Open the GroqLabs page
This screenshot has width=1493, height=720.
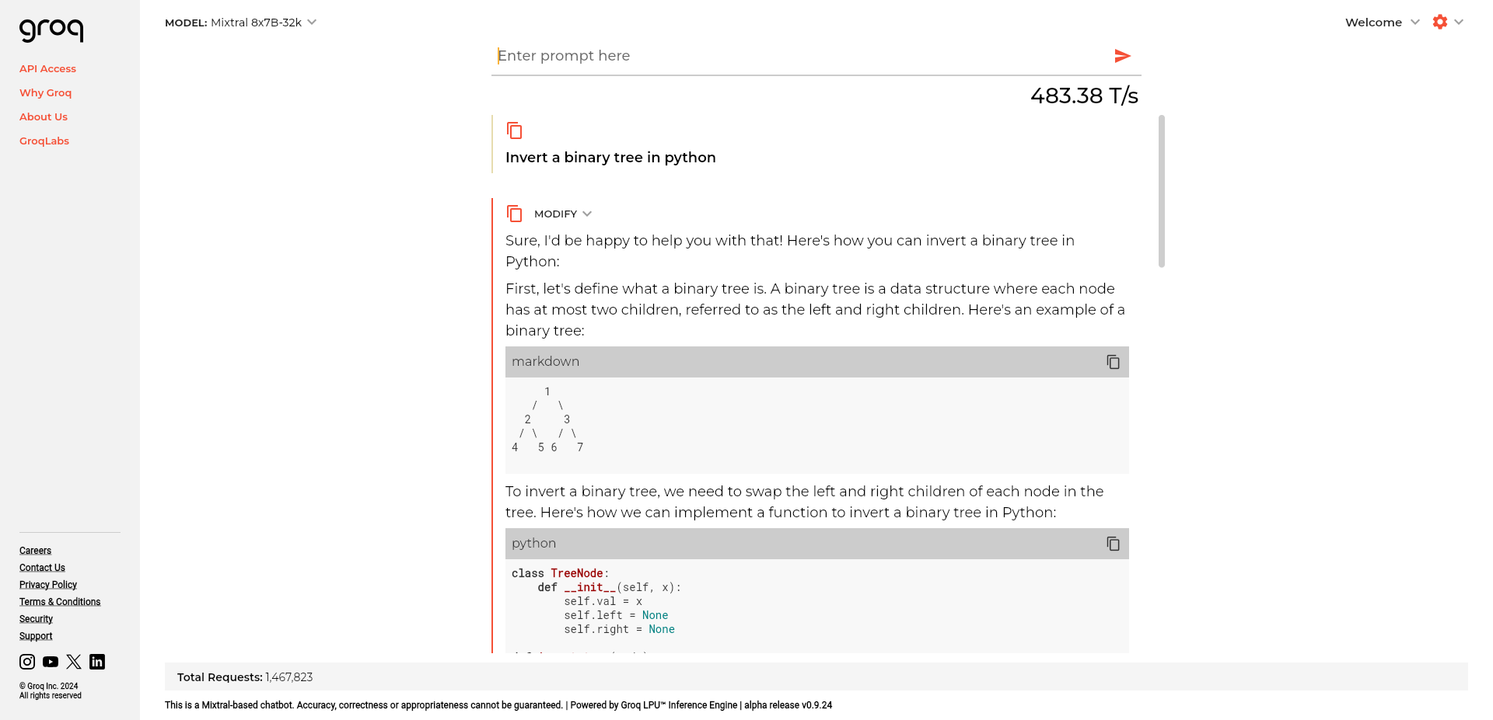click(44, 141)
